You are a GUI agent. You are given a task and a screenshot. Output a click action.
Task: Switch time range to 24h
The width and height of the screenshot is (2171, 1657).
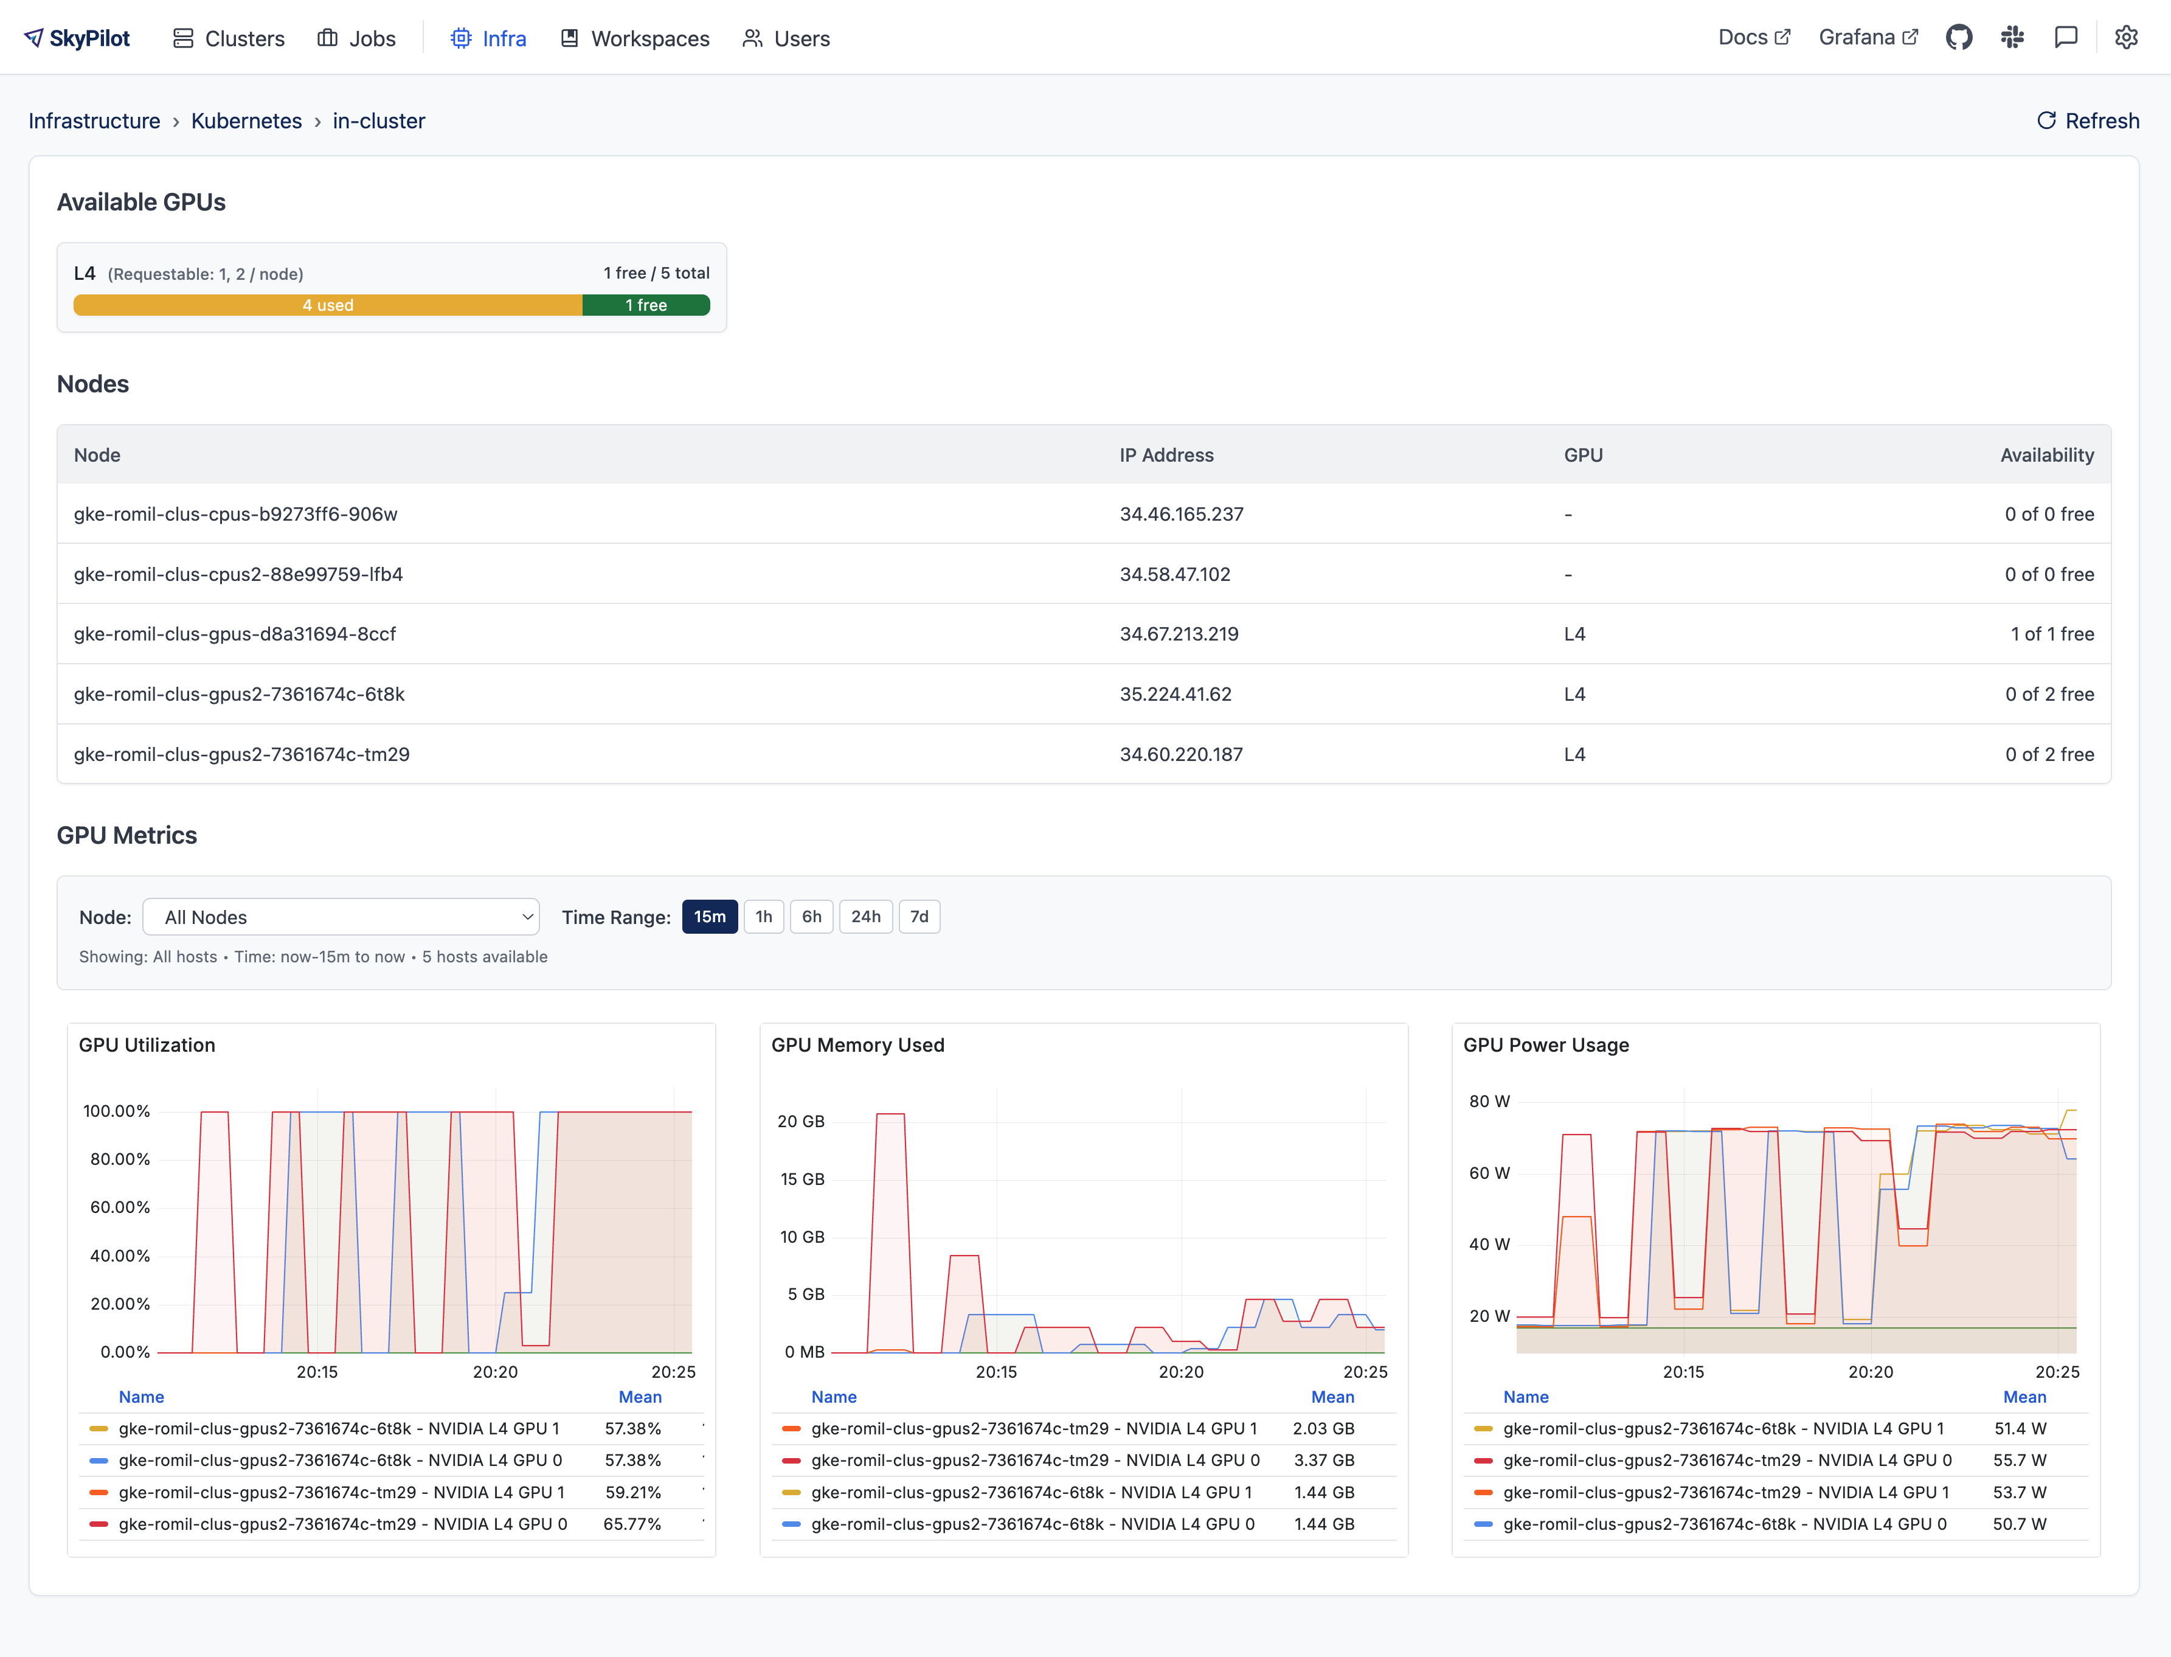click(x=865, y=916)
